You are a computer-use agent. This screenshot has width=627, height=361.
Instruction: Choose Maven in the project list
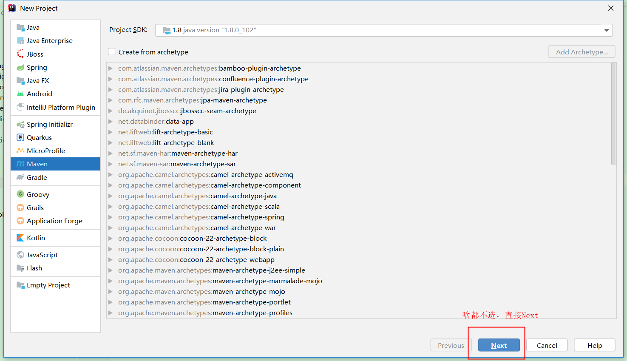55,164
